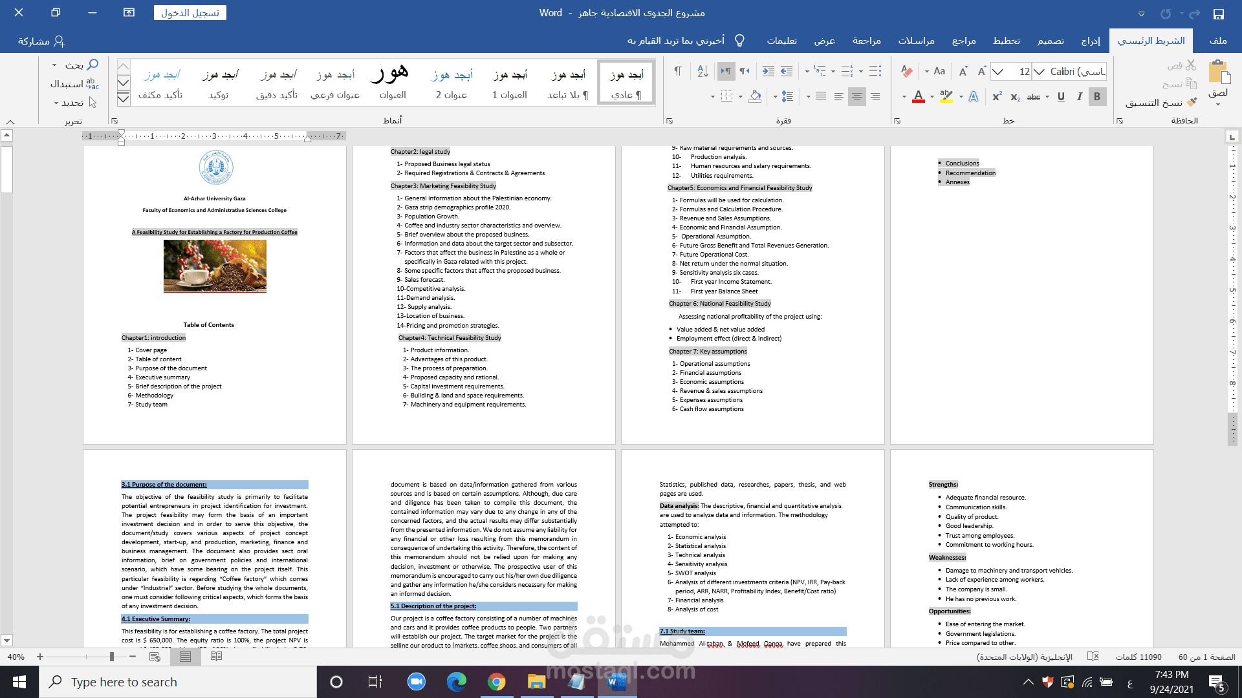
Task: Switch to the تصميم ribbon tab
Action: (1051, 41)
